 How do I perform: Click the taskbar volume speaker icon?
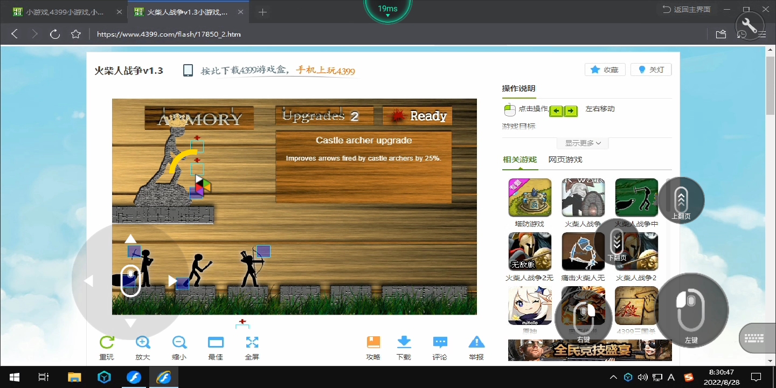(642, 377)
